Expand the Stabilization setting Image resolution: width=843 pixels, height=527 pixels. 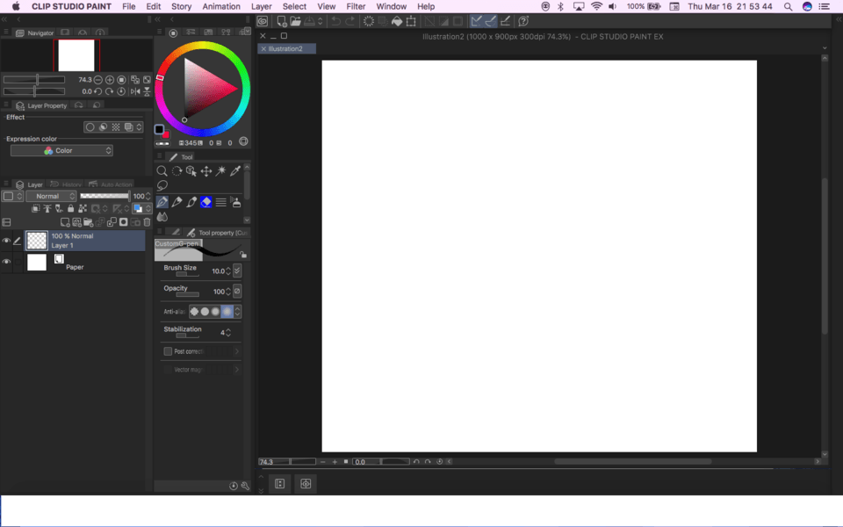pos(229,332)
